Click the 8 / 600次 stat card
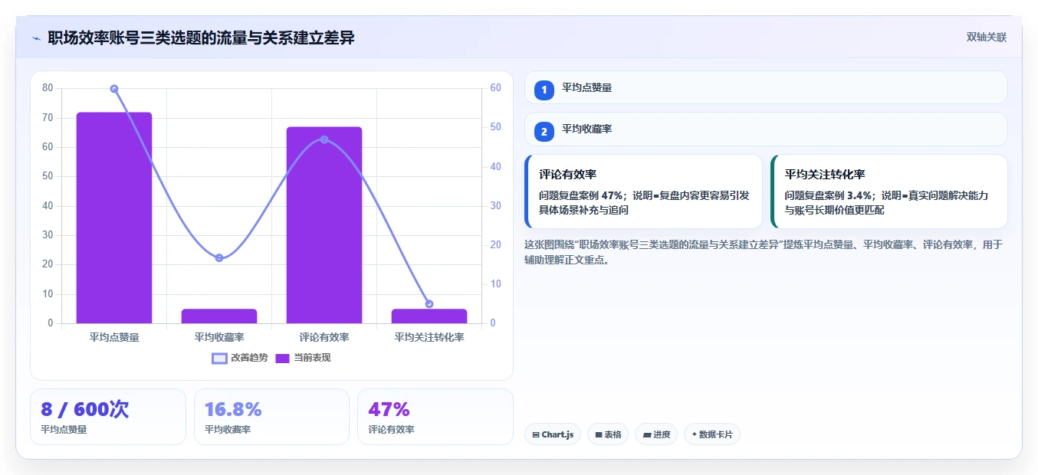 click(108, 417)
